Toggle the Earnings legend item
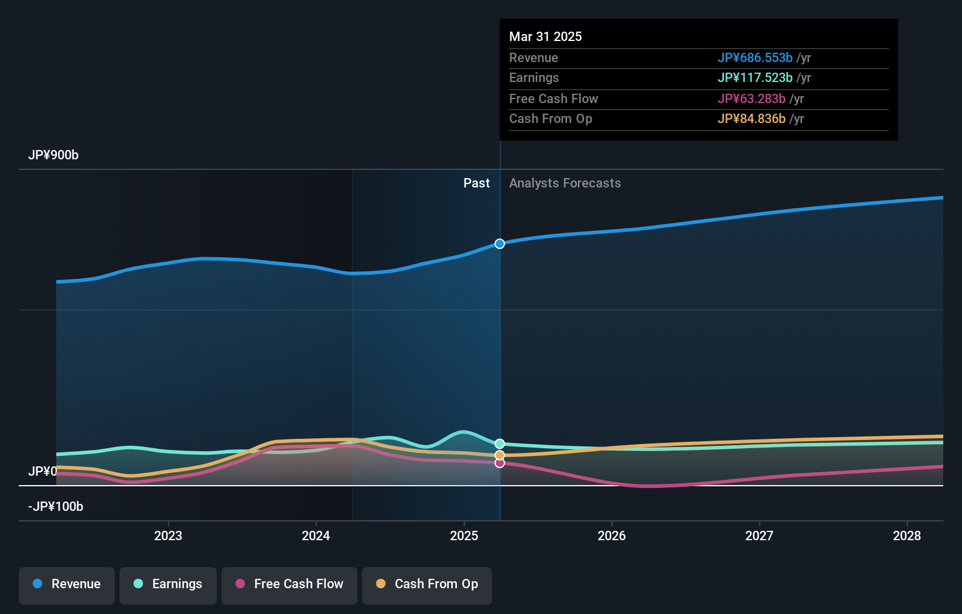This screenshot has height=614, width=962. tap(168, 585)
